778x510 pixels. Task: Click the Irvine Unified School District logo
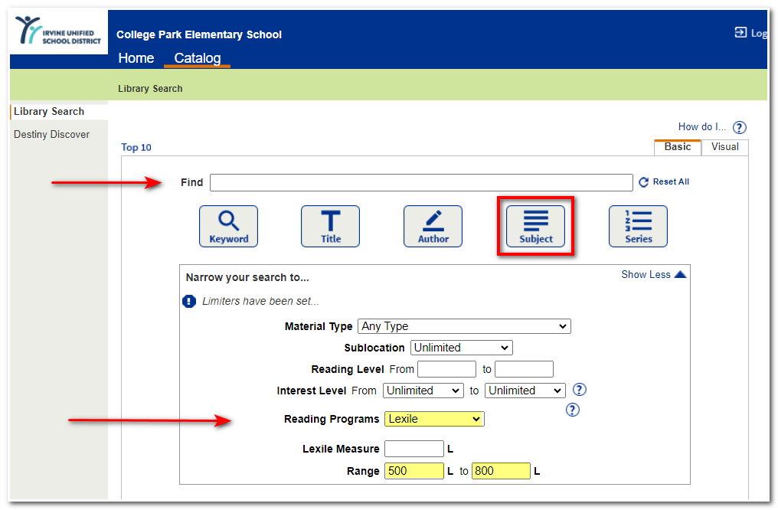point(58,31)
